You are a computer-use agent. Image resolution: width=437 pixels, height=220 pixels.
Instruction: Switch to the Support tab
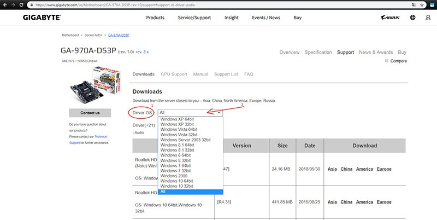point(345,52)
